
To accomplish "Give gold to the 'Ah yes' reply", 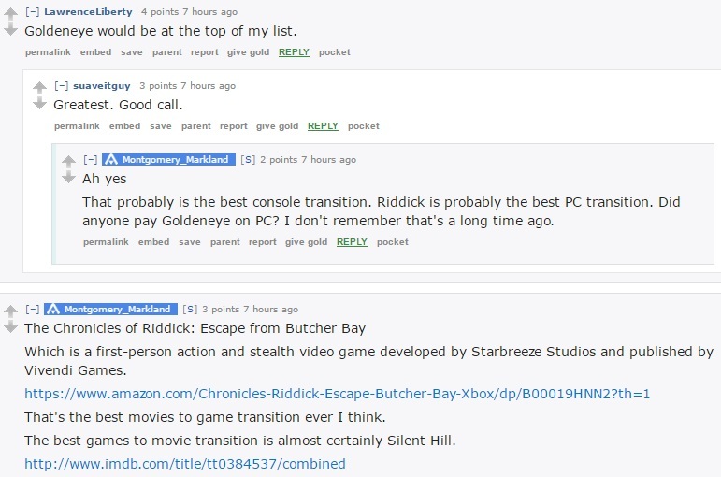I will pos(306,242).
